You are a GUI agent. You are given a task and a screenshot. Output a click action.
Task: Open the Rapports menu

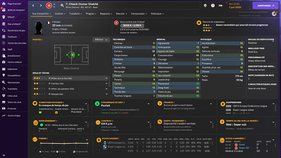pos(106,14)
